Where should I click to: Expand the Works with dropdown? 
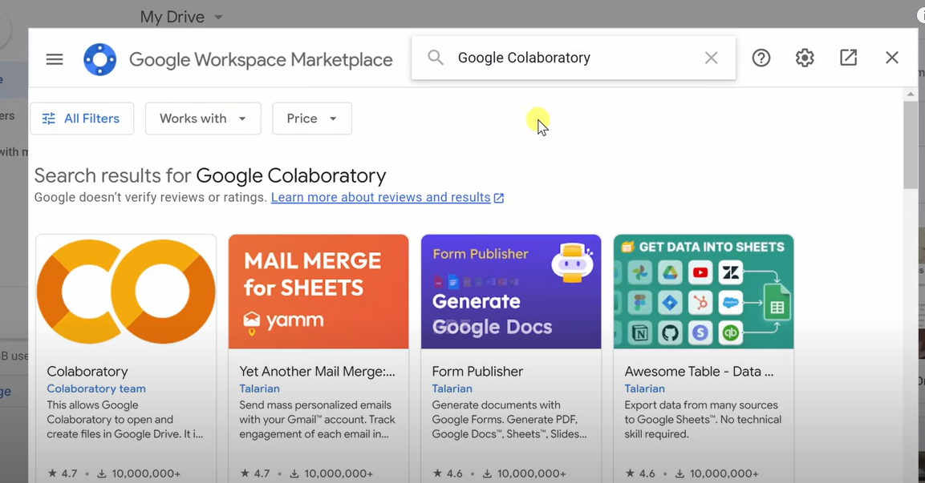pyautogui.click(x=203, y=119)
